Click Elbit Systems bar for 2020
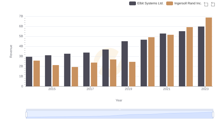 tap(144, 63)
